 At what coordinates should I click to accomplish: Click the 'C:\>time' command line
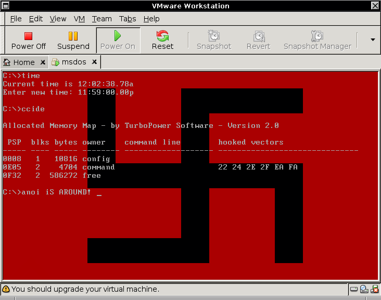pyautogui.click(x=21, y=76)
